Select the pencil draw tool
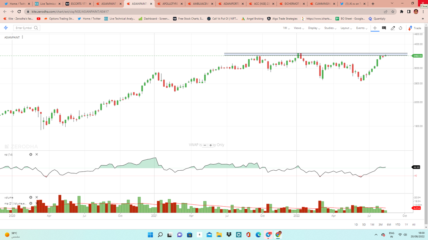Viewport: 428px width, 240px height. pos(393,28)
